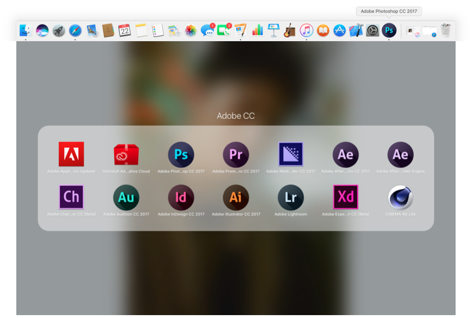
Task: Open Photos from the Dock
Action: pyautogui.click(x=191, y=31)
